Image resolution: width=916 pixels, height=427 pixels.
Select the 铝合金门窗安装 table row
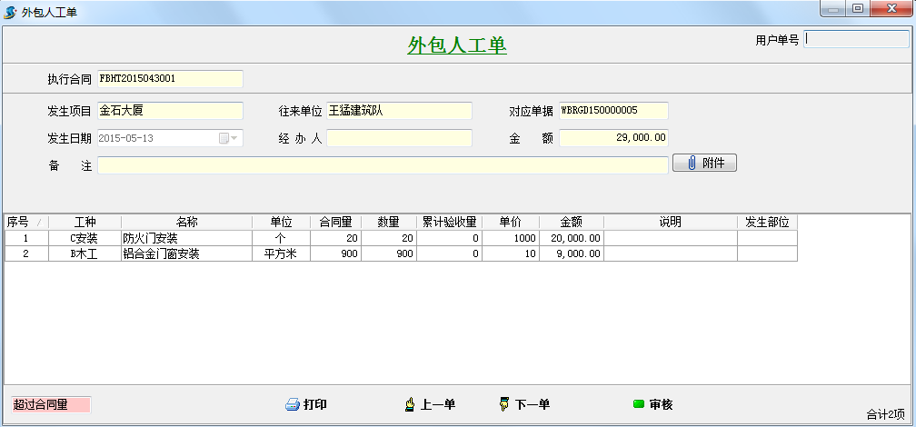(186, 253)
